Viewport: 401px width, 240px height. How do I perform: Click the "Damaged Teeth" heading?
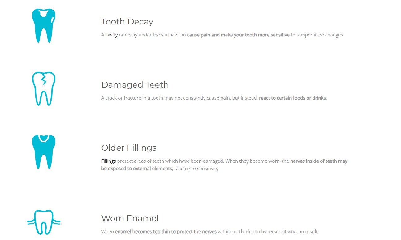[x=135, y=85]
